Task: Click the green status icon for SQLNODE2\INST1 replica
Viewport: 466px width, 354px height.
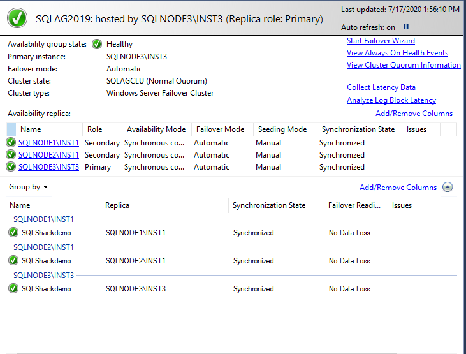Action: point(11,155)
